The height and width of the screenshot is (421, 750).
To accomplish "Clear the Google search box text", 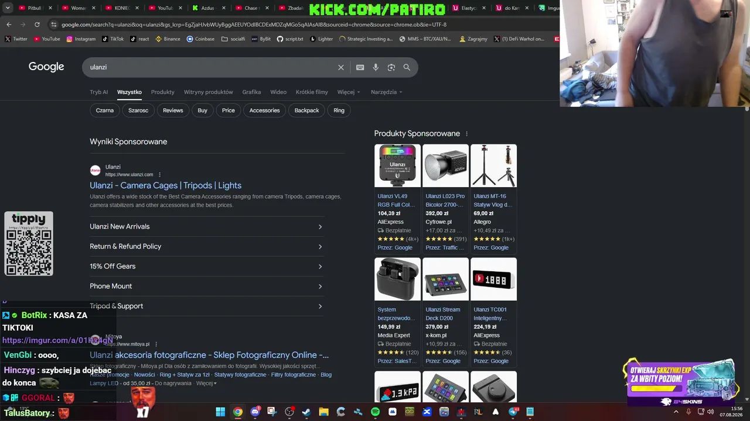I will pos(341,67).
